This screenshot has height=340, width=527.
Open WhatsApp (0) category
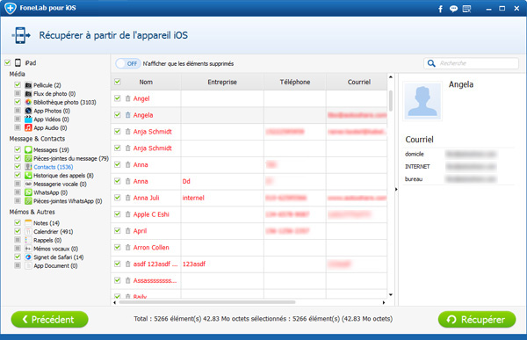point(50,192)
